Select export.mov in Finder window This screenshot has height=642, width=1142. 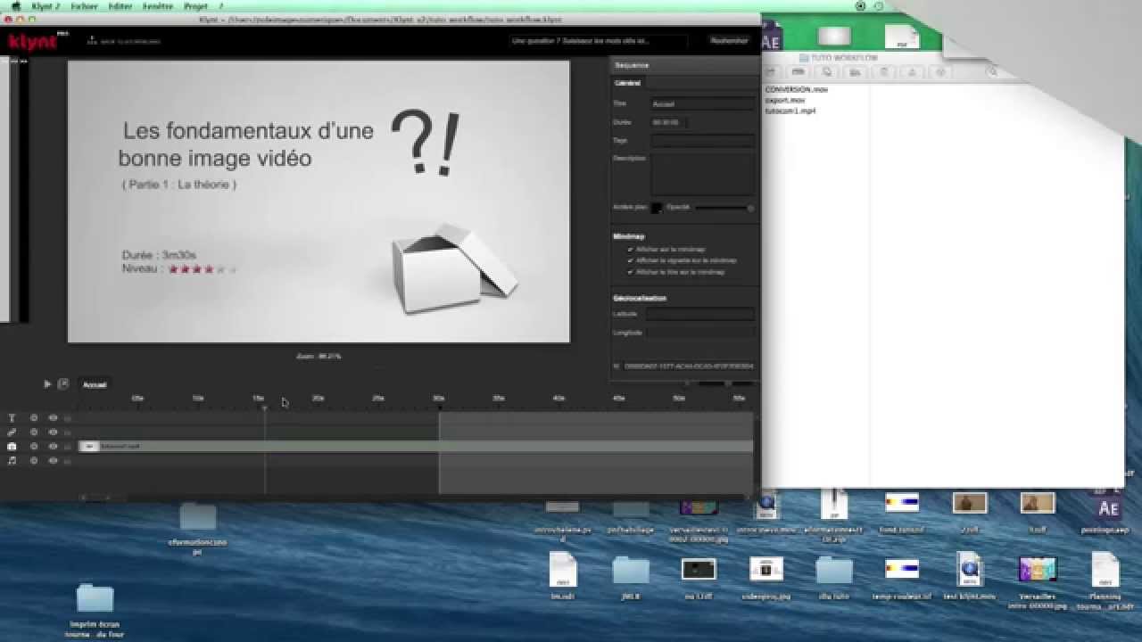(785, 101)
